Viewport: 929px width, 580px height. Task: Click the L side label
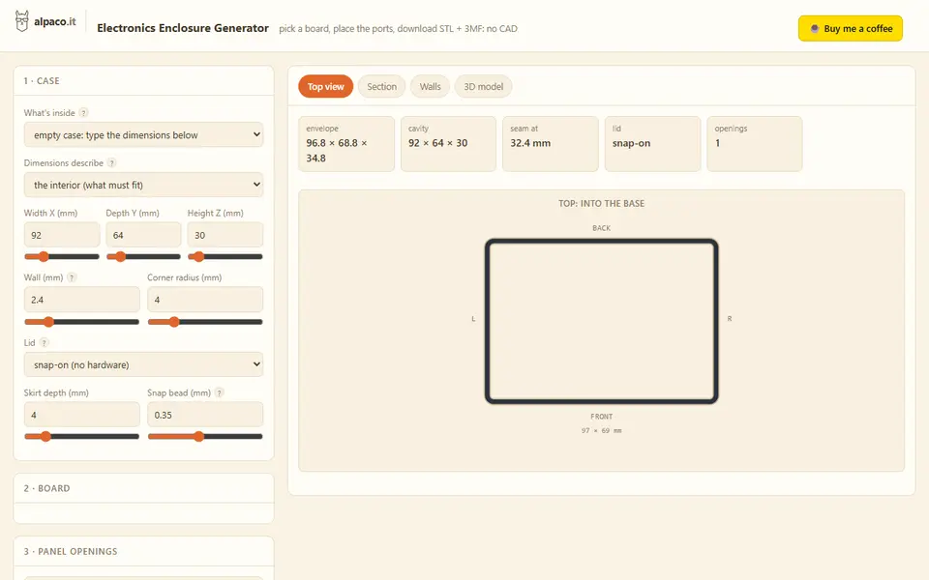click(473, 319)
